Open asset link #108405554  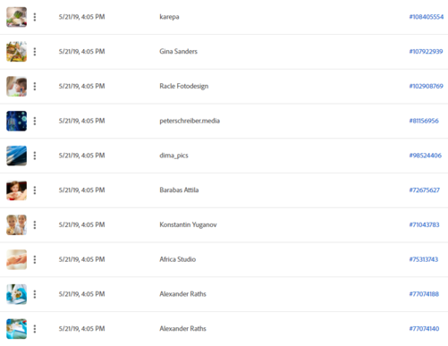[427, 17]
